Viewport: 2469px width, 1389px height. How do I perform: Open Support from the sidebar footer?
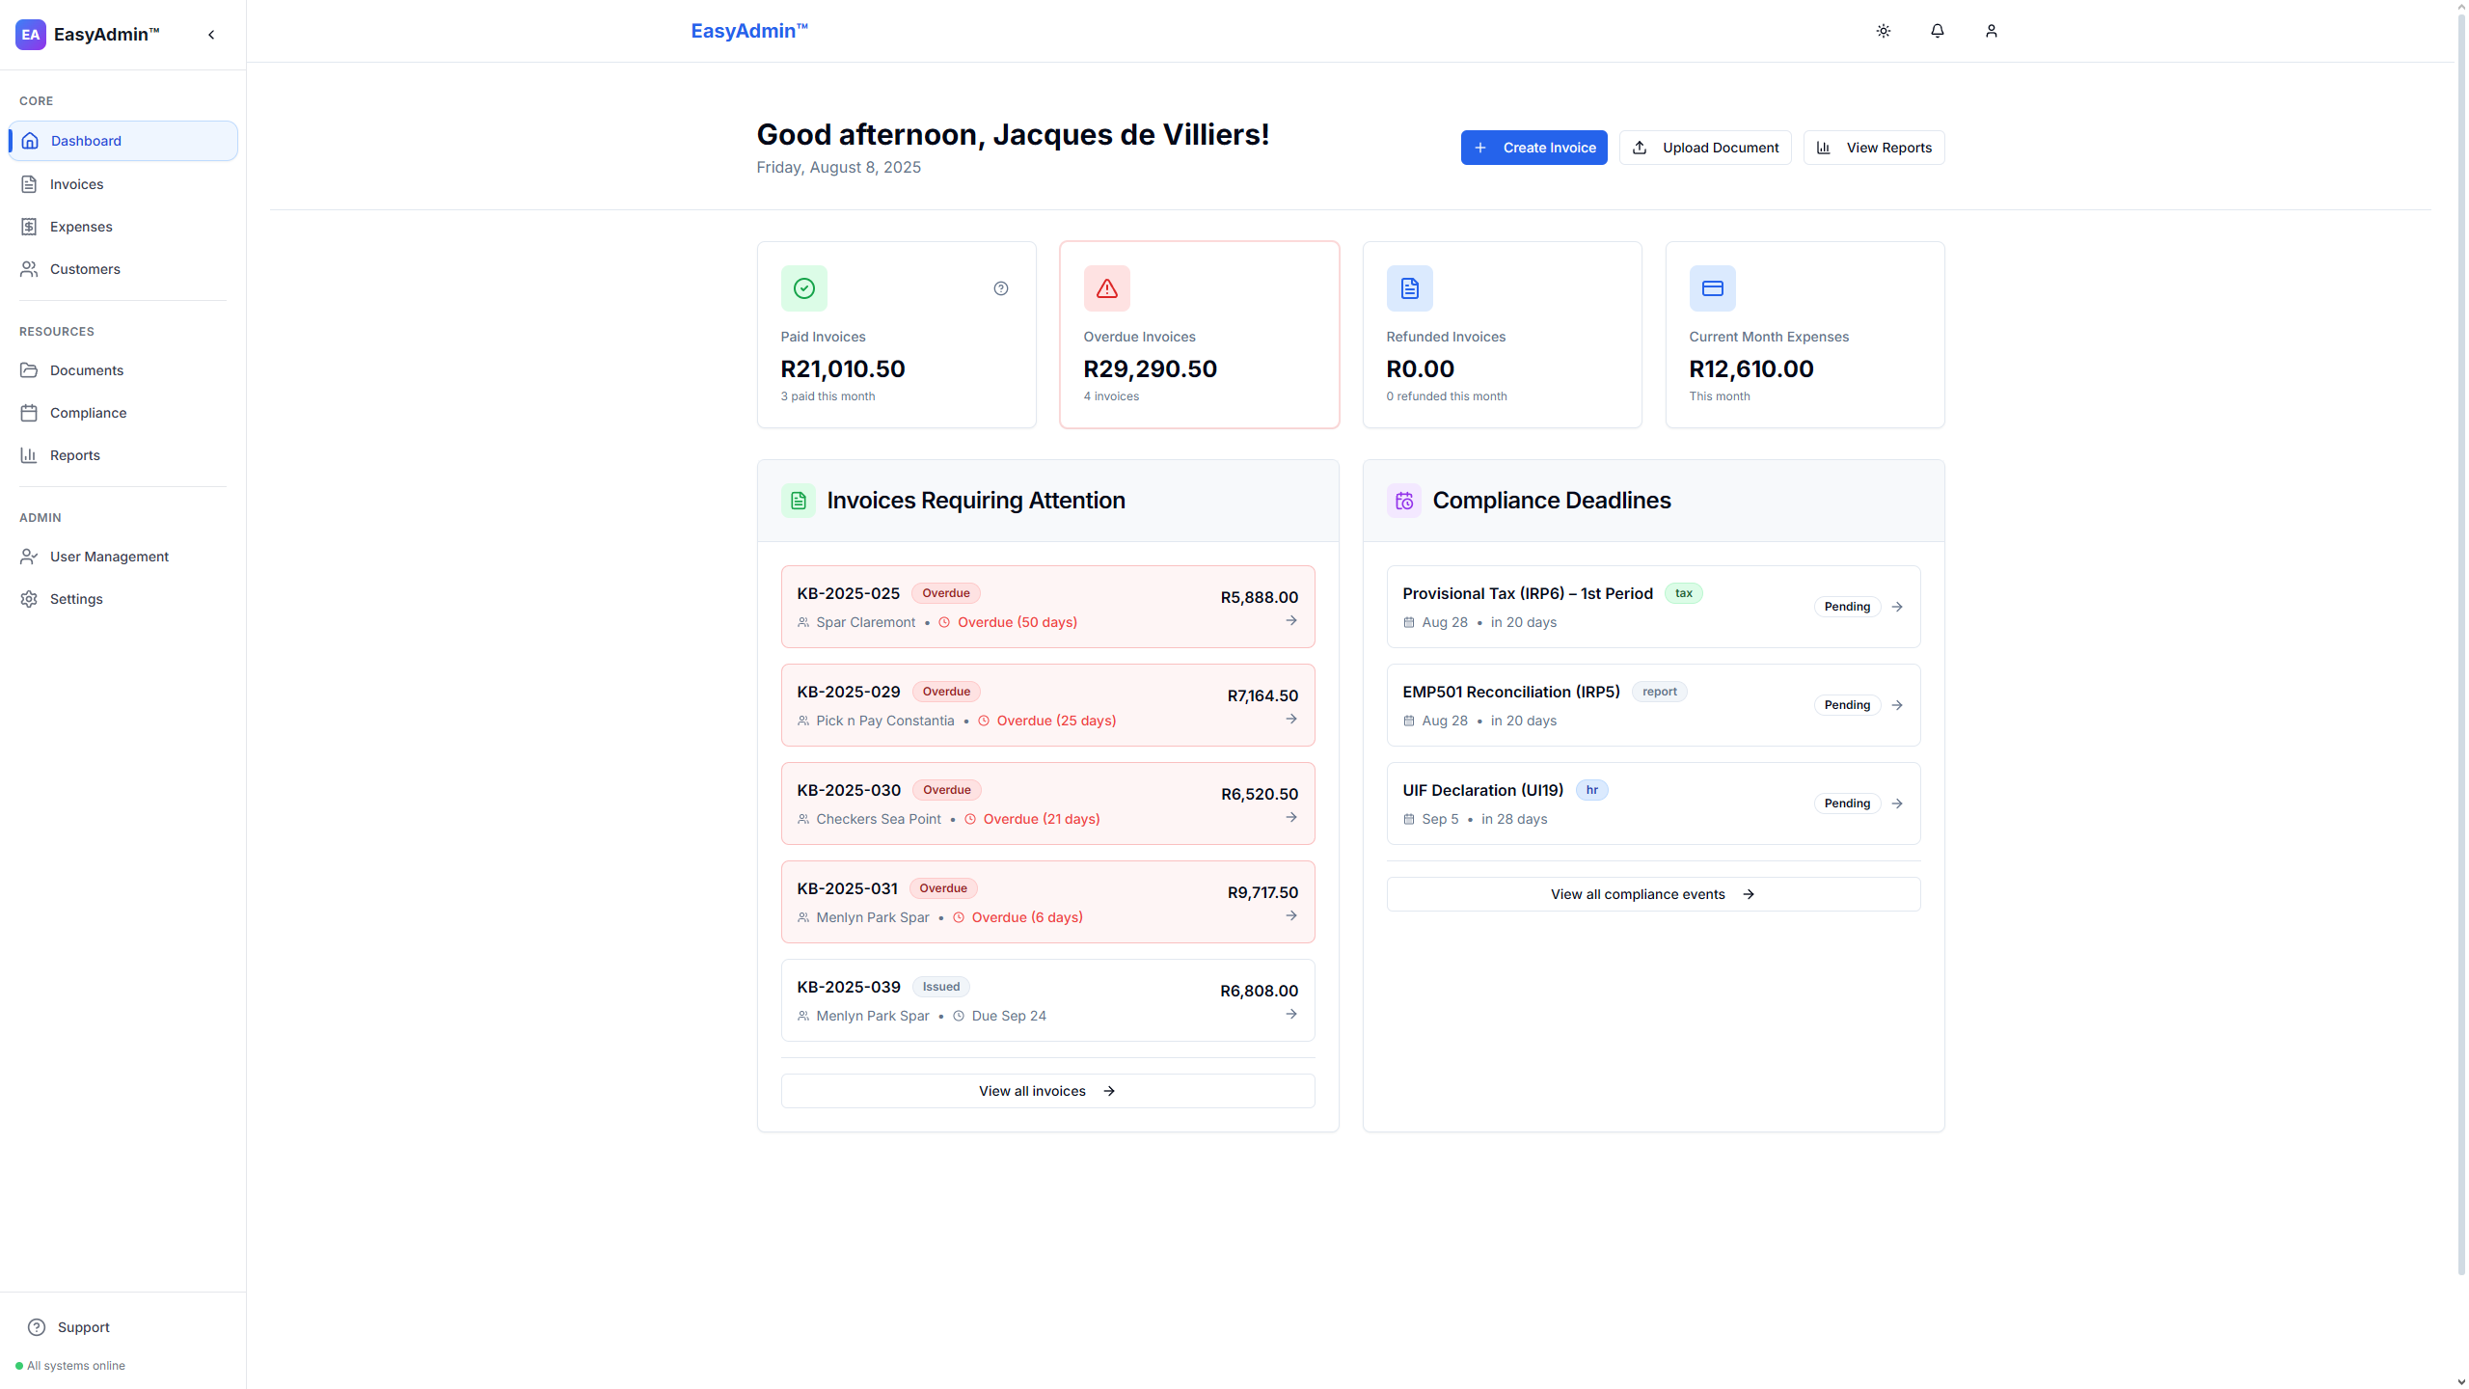coord(68,1326)
